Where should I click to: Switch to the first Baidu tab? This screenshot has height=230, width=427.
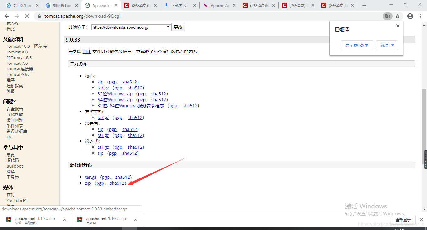pyautogui.click(x=22, y=5)
